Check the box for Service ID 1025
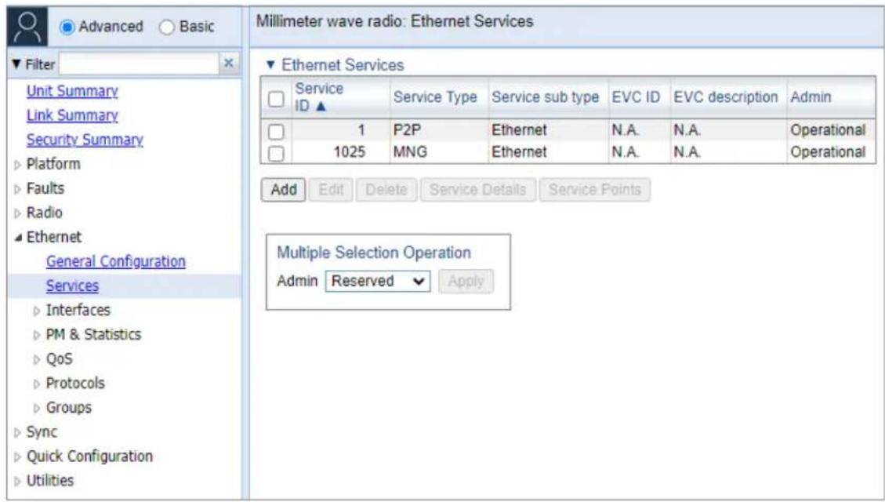885x502 pixels. pyautogui.click(x=276, y=153)
